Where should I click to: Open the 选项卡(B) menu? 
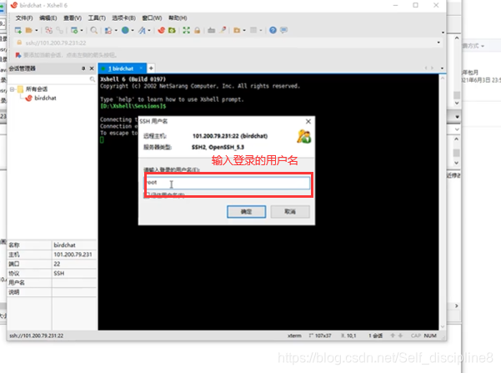pos(123,18)
